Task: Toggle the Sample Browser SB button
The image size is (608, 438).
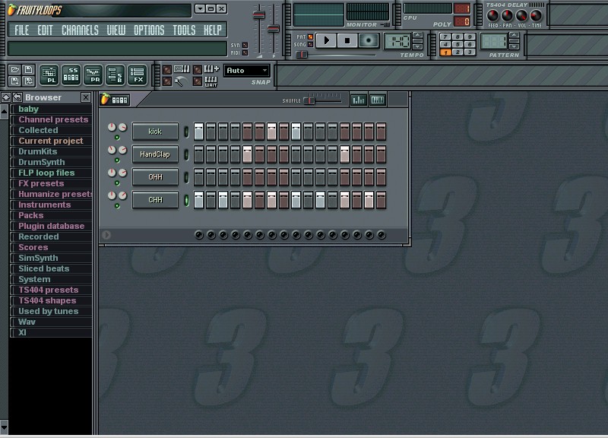Action: pyautogui.click(x=116, y=75)
